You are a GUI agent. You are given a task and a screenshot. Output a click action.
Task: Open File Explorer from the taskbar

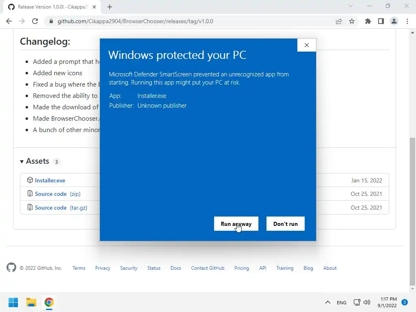pyautogui.click(x=31, y=302)
